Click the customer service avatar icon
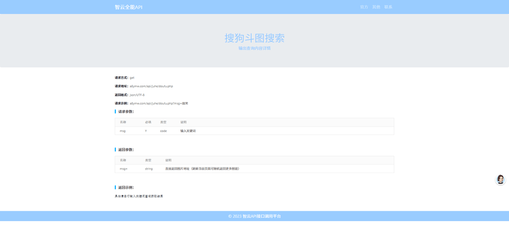The image size is (509, 243). [500, 180]
